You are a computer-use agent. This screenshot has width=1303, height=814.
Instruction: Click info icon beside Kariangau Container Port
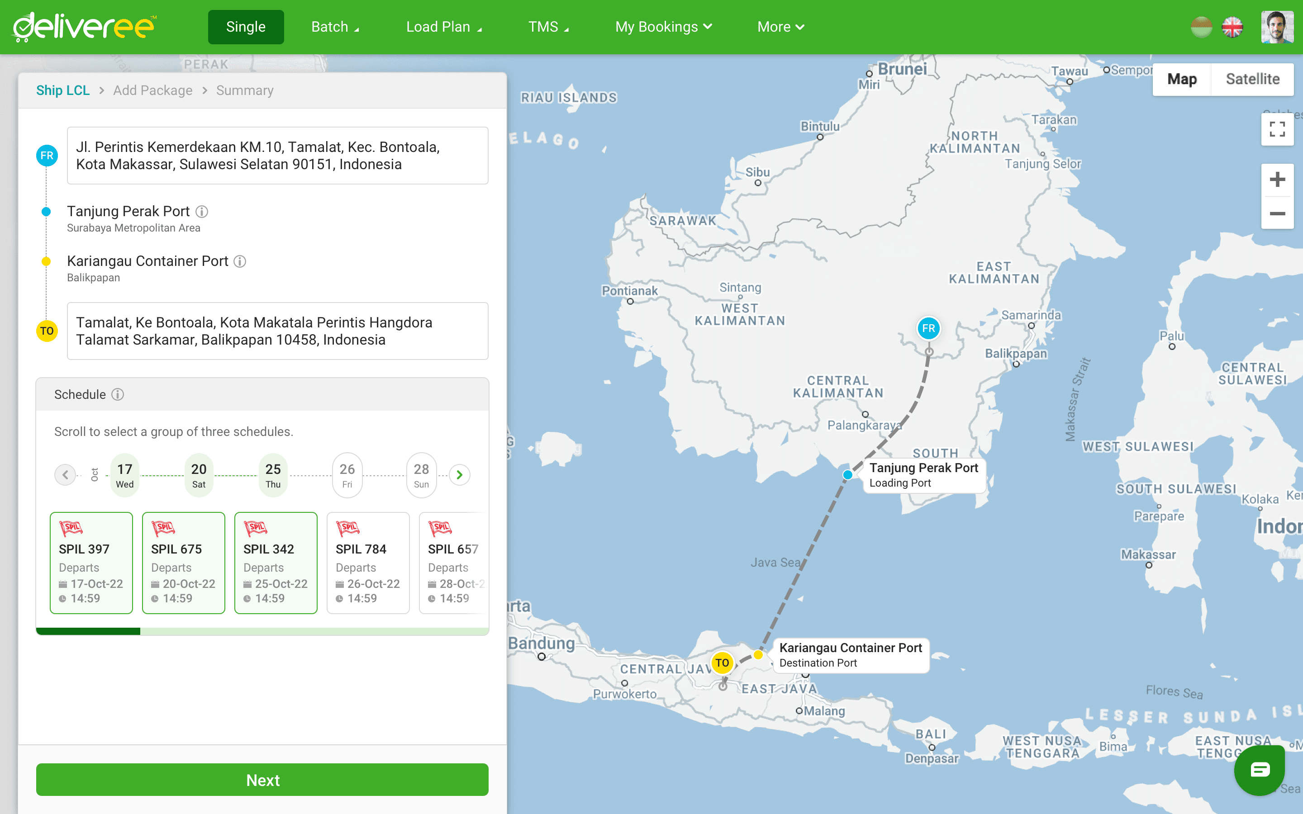(x=240, y=261)
